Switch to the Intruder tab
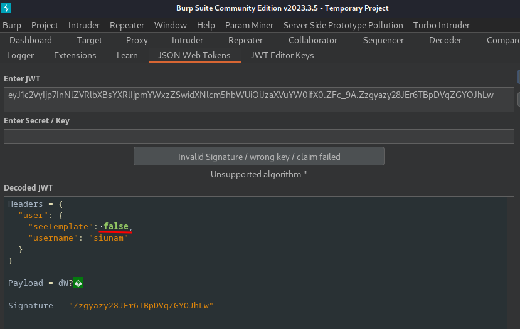This screenshot has height=329, width=520. click(188, 41)
